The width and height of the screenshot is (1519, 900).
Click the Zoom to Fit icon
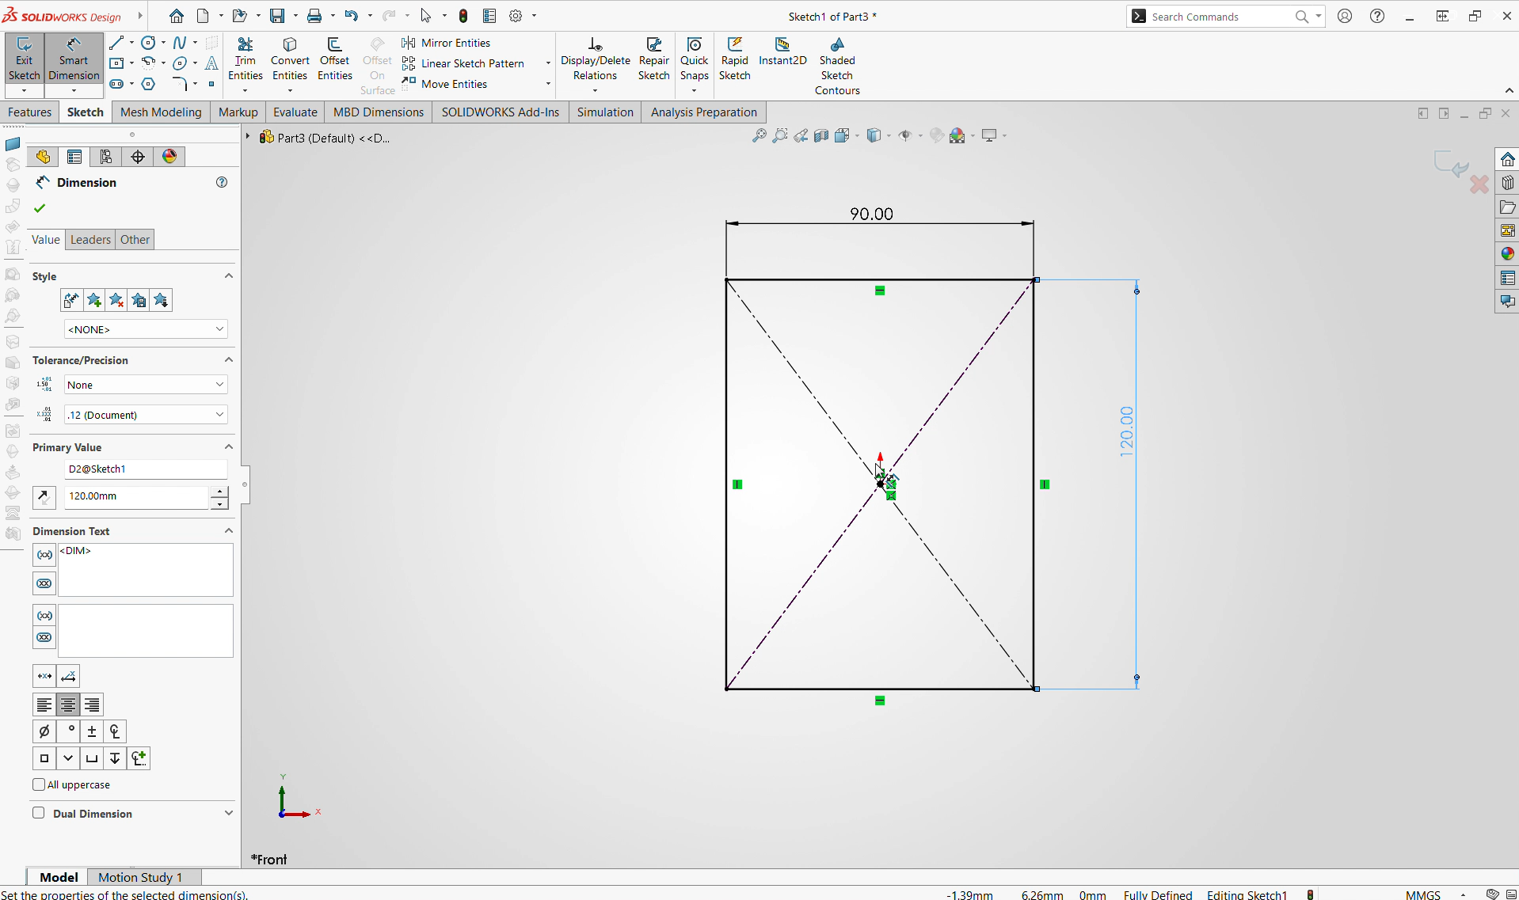click(759, 136)
